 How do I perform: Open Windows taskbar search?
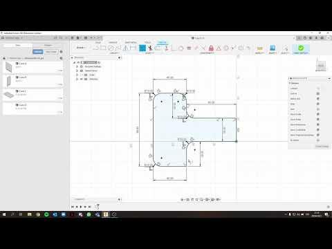(12, 214)
